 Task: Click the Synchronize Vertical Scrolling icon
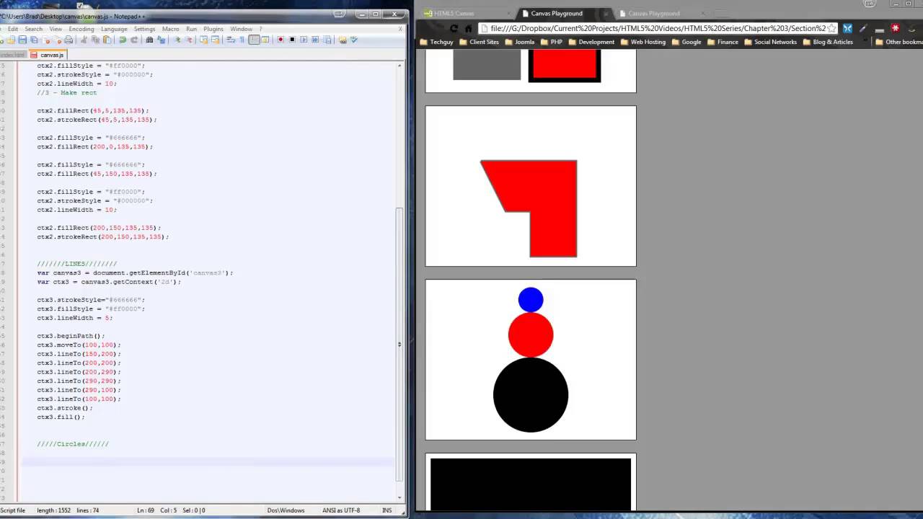pos(203,40)
